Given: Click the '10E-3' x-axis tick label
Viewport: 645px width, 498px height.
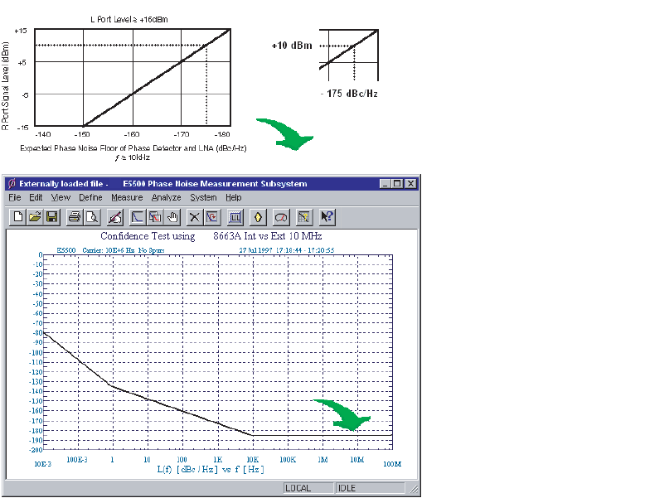Looking at the screenshot, I should click(x=42, y=464).
